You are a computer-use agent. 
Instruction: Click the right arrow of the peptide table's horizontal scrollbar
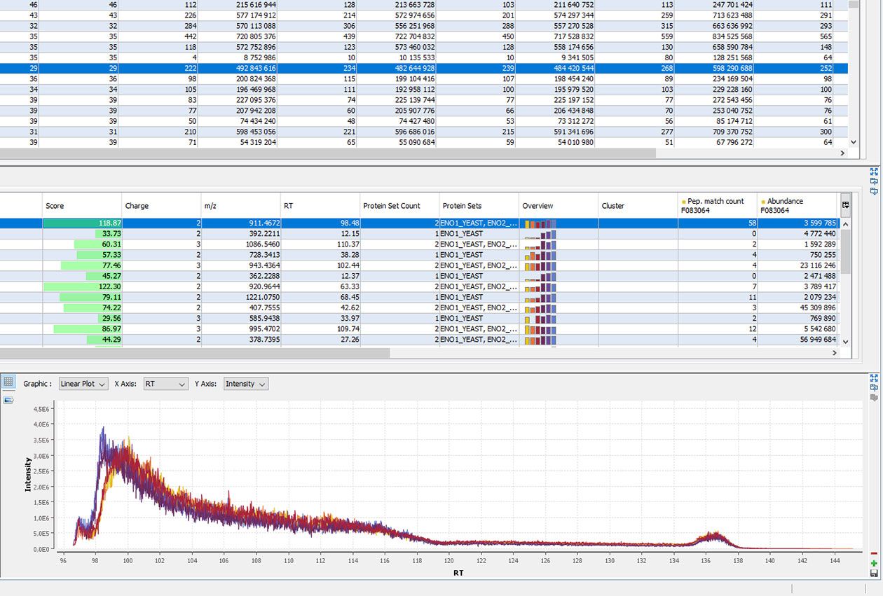834,353
